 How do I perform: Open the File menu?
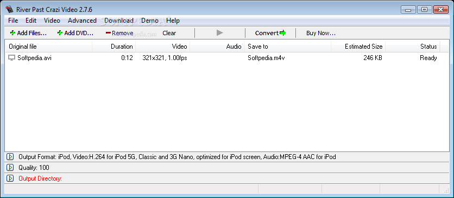click(x=13, y=21)
